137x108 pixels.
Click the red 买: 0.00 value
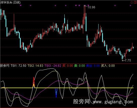point(68,66)
